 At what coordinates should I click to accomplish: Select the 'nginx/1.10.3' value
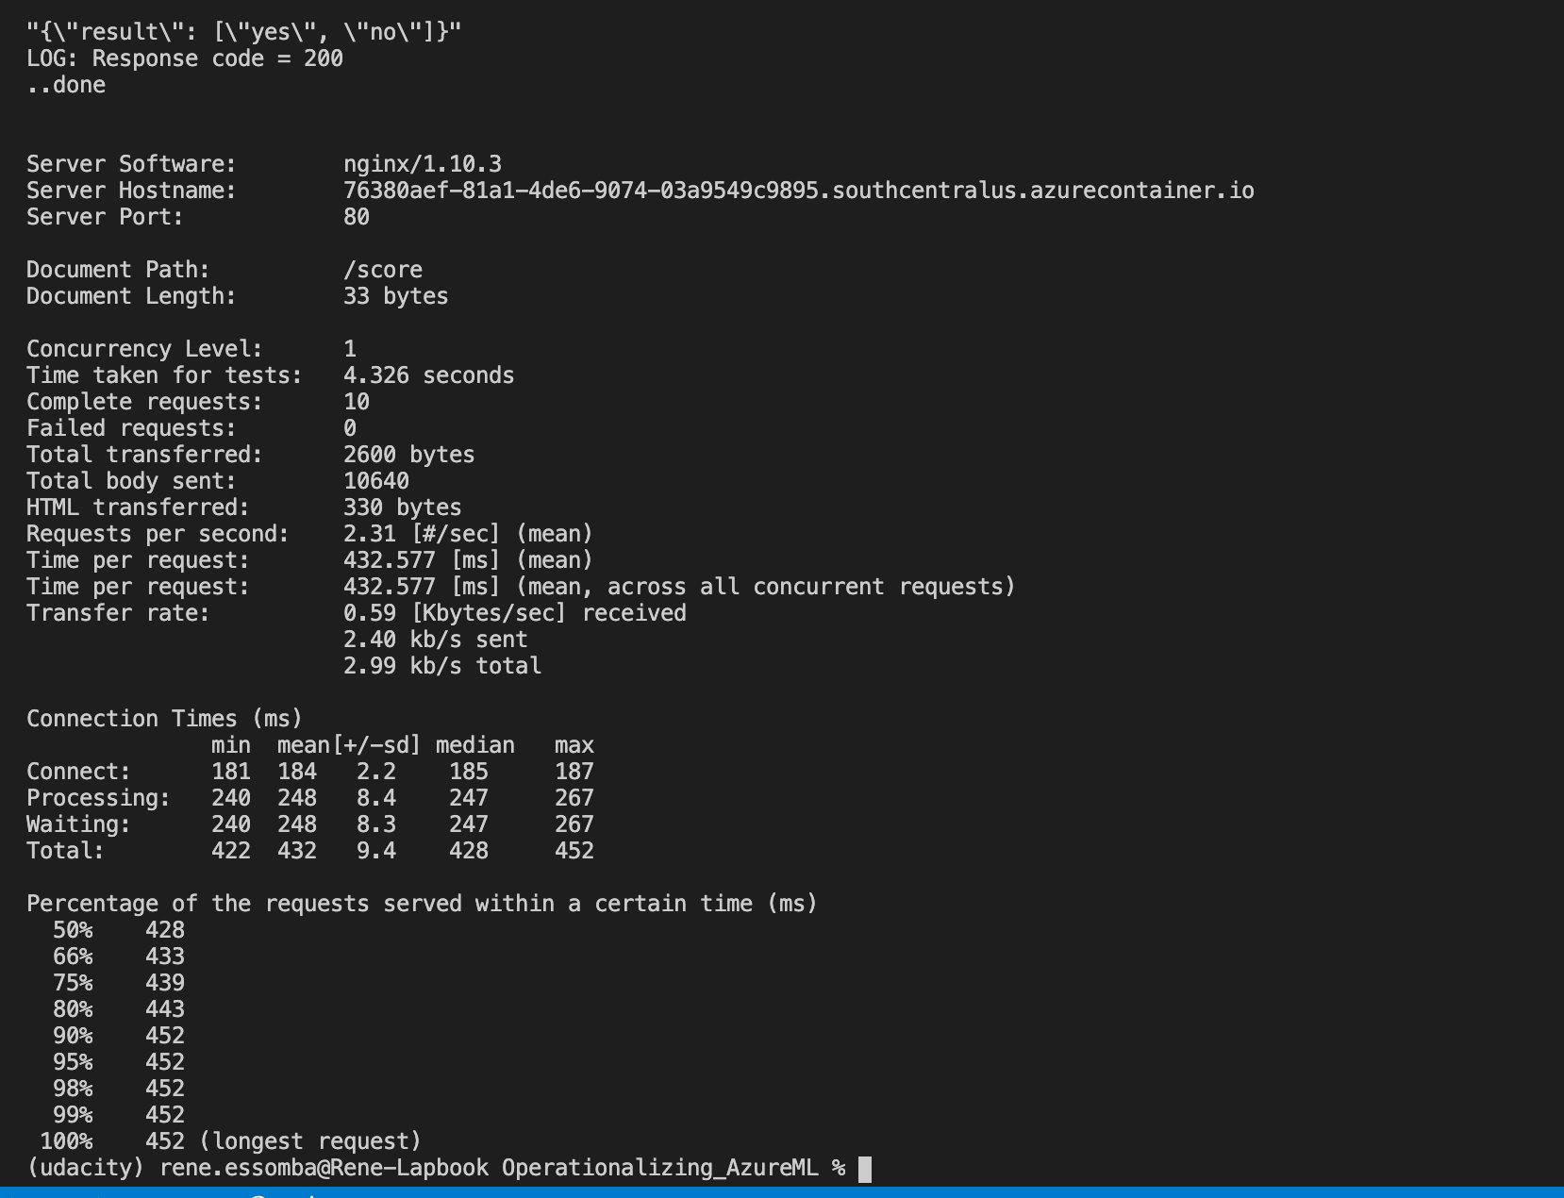(x=423, y=164)
